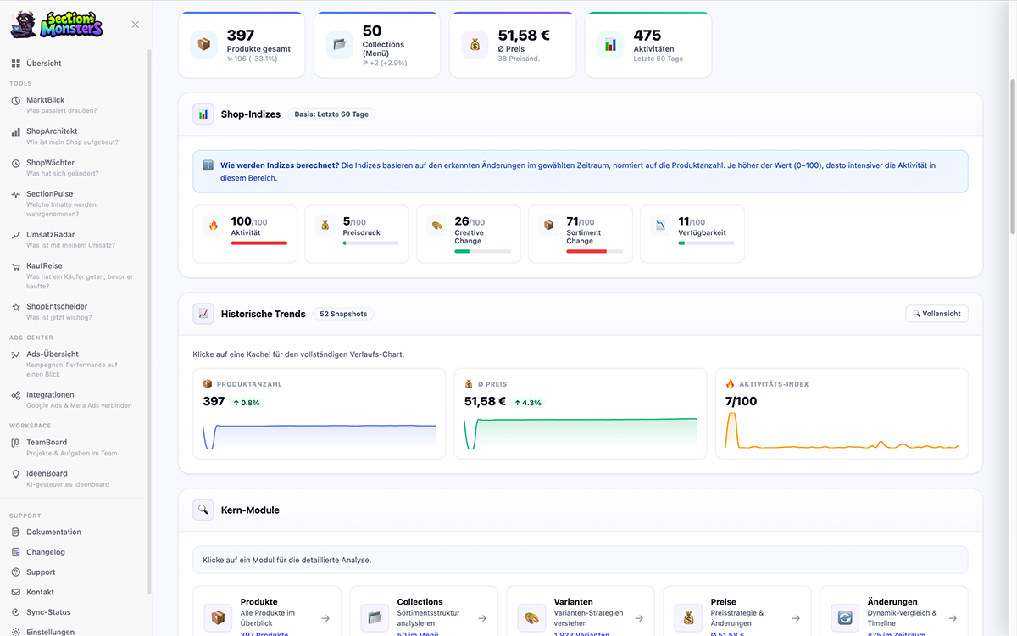Click the Section Monsters logo
The height and width of the screenshot is (636, 1017).
(57, 25)
